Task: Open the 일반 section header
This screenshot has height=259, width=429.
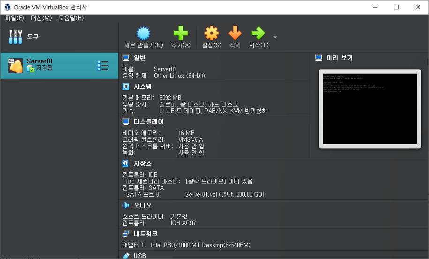Action: pos(140,58)
